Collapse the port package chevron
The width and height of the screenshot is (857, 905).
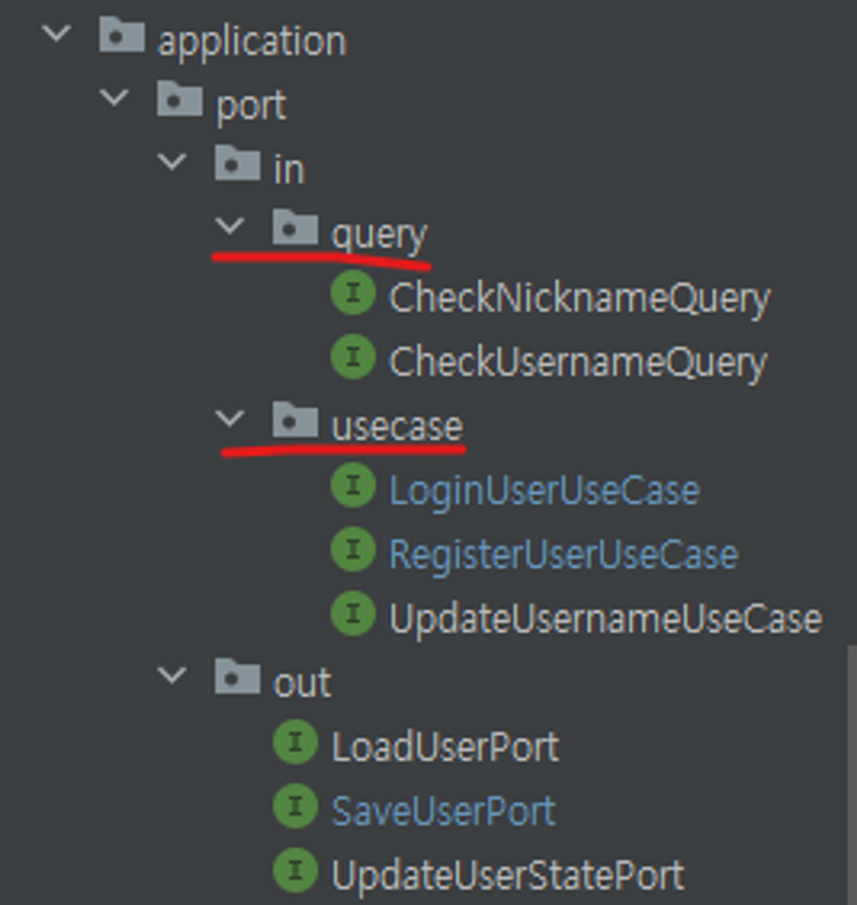pos(114,98)
